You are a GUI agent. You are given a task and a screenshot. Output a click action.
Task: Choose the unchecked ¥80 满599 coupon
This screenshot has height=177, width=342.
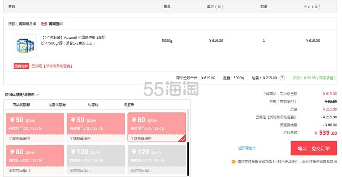(35, 159)
